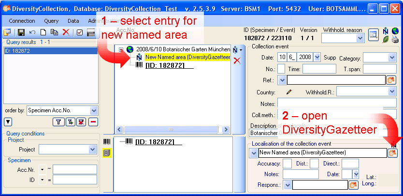Select ID: 182872 in query results

pos(14,51)
